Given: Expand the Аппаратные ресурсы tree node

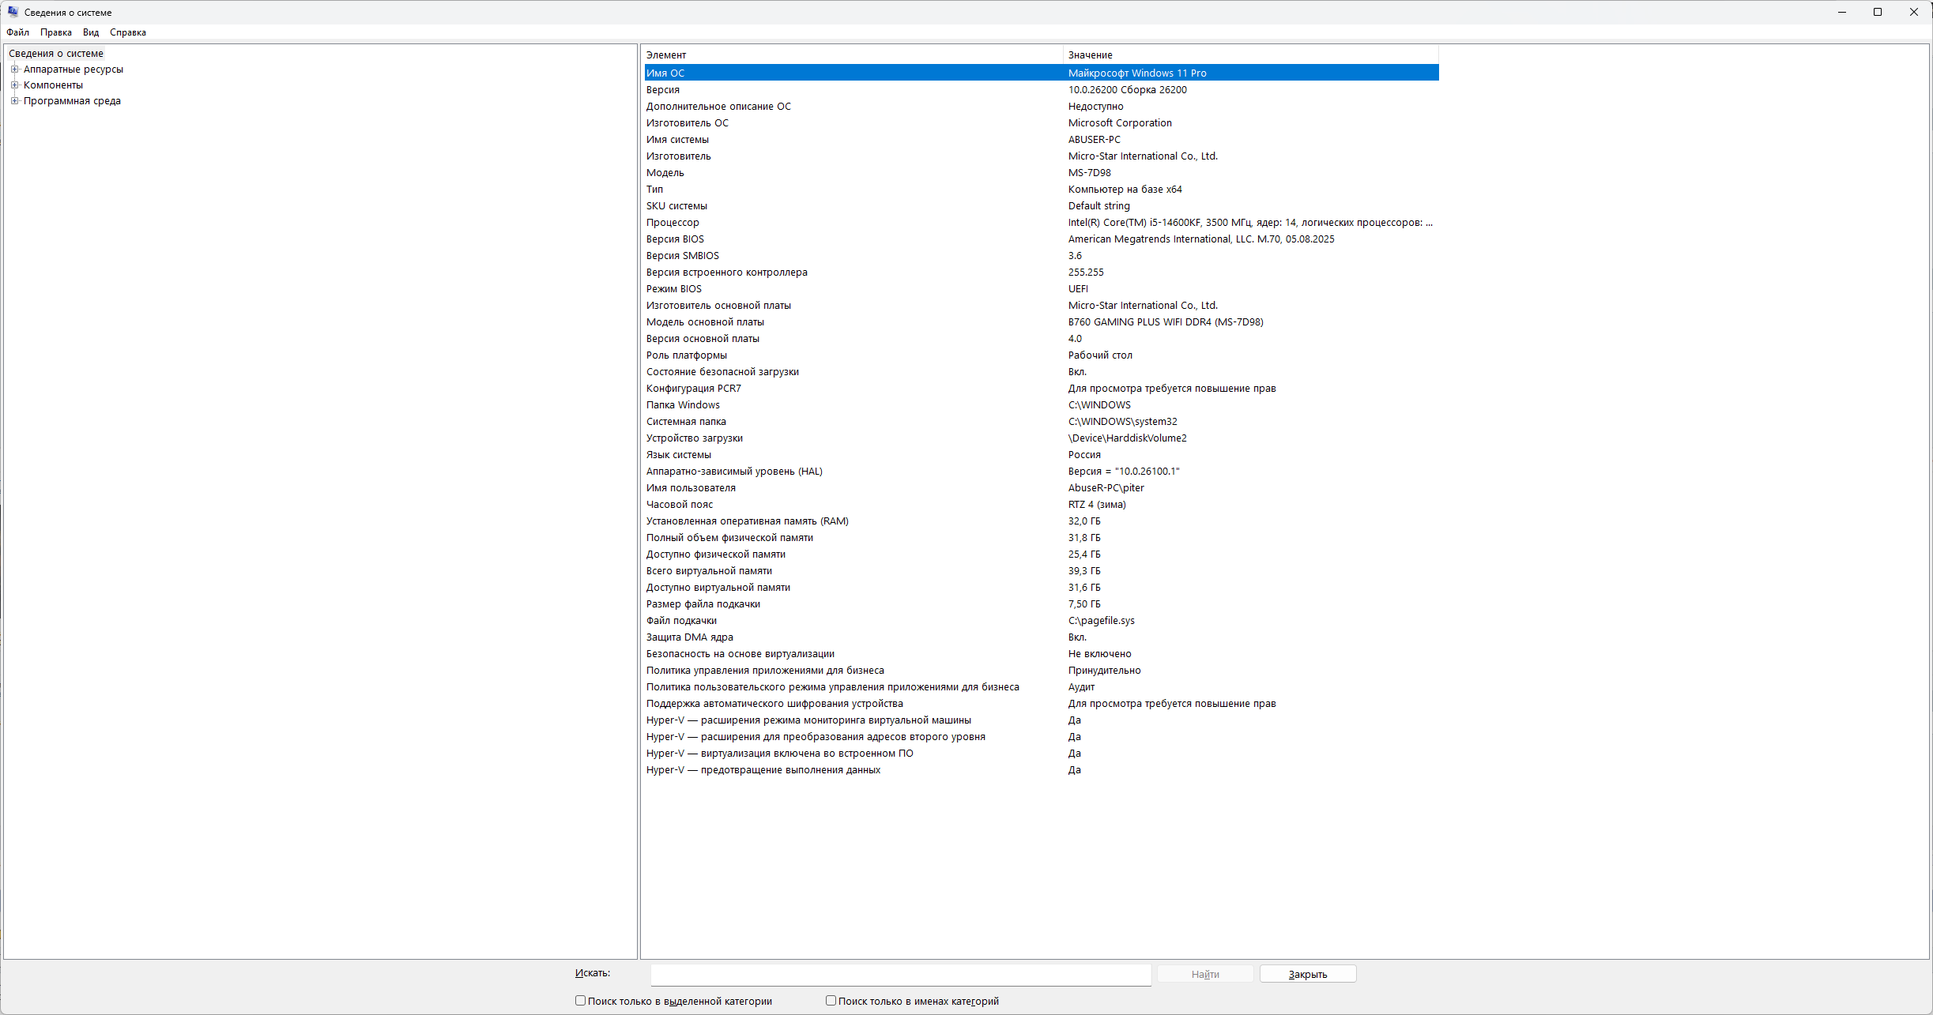Looking at the screenshot, I should [x=14, y=70].
